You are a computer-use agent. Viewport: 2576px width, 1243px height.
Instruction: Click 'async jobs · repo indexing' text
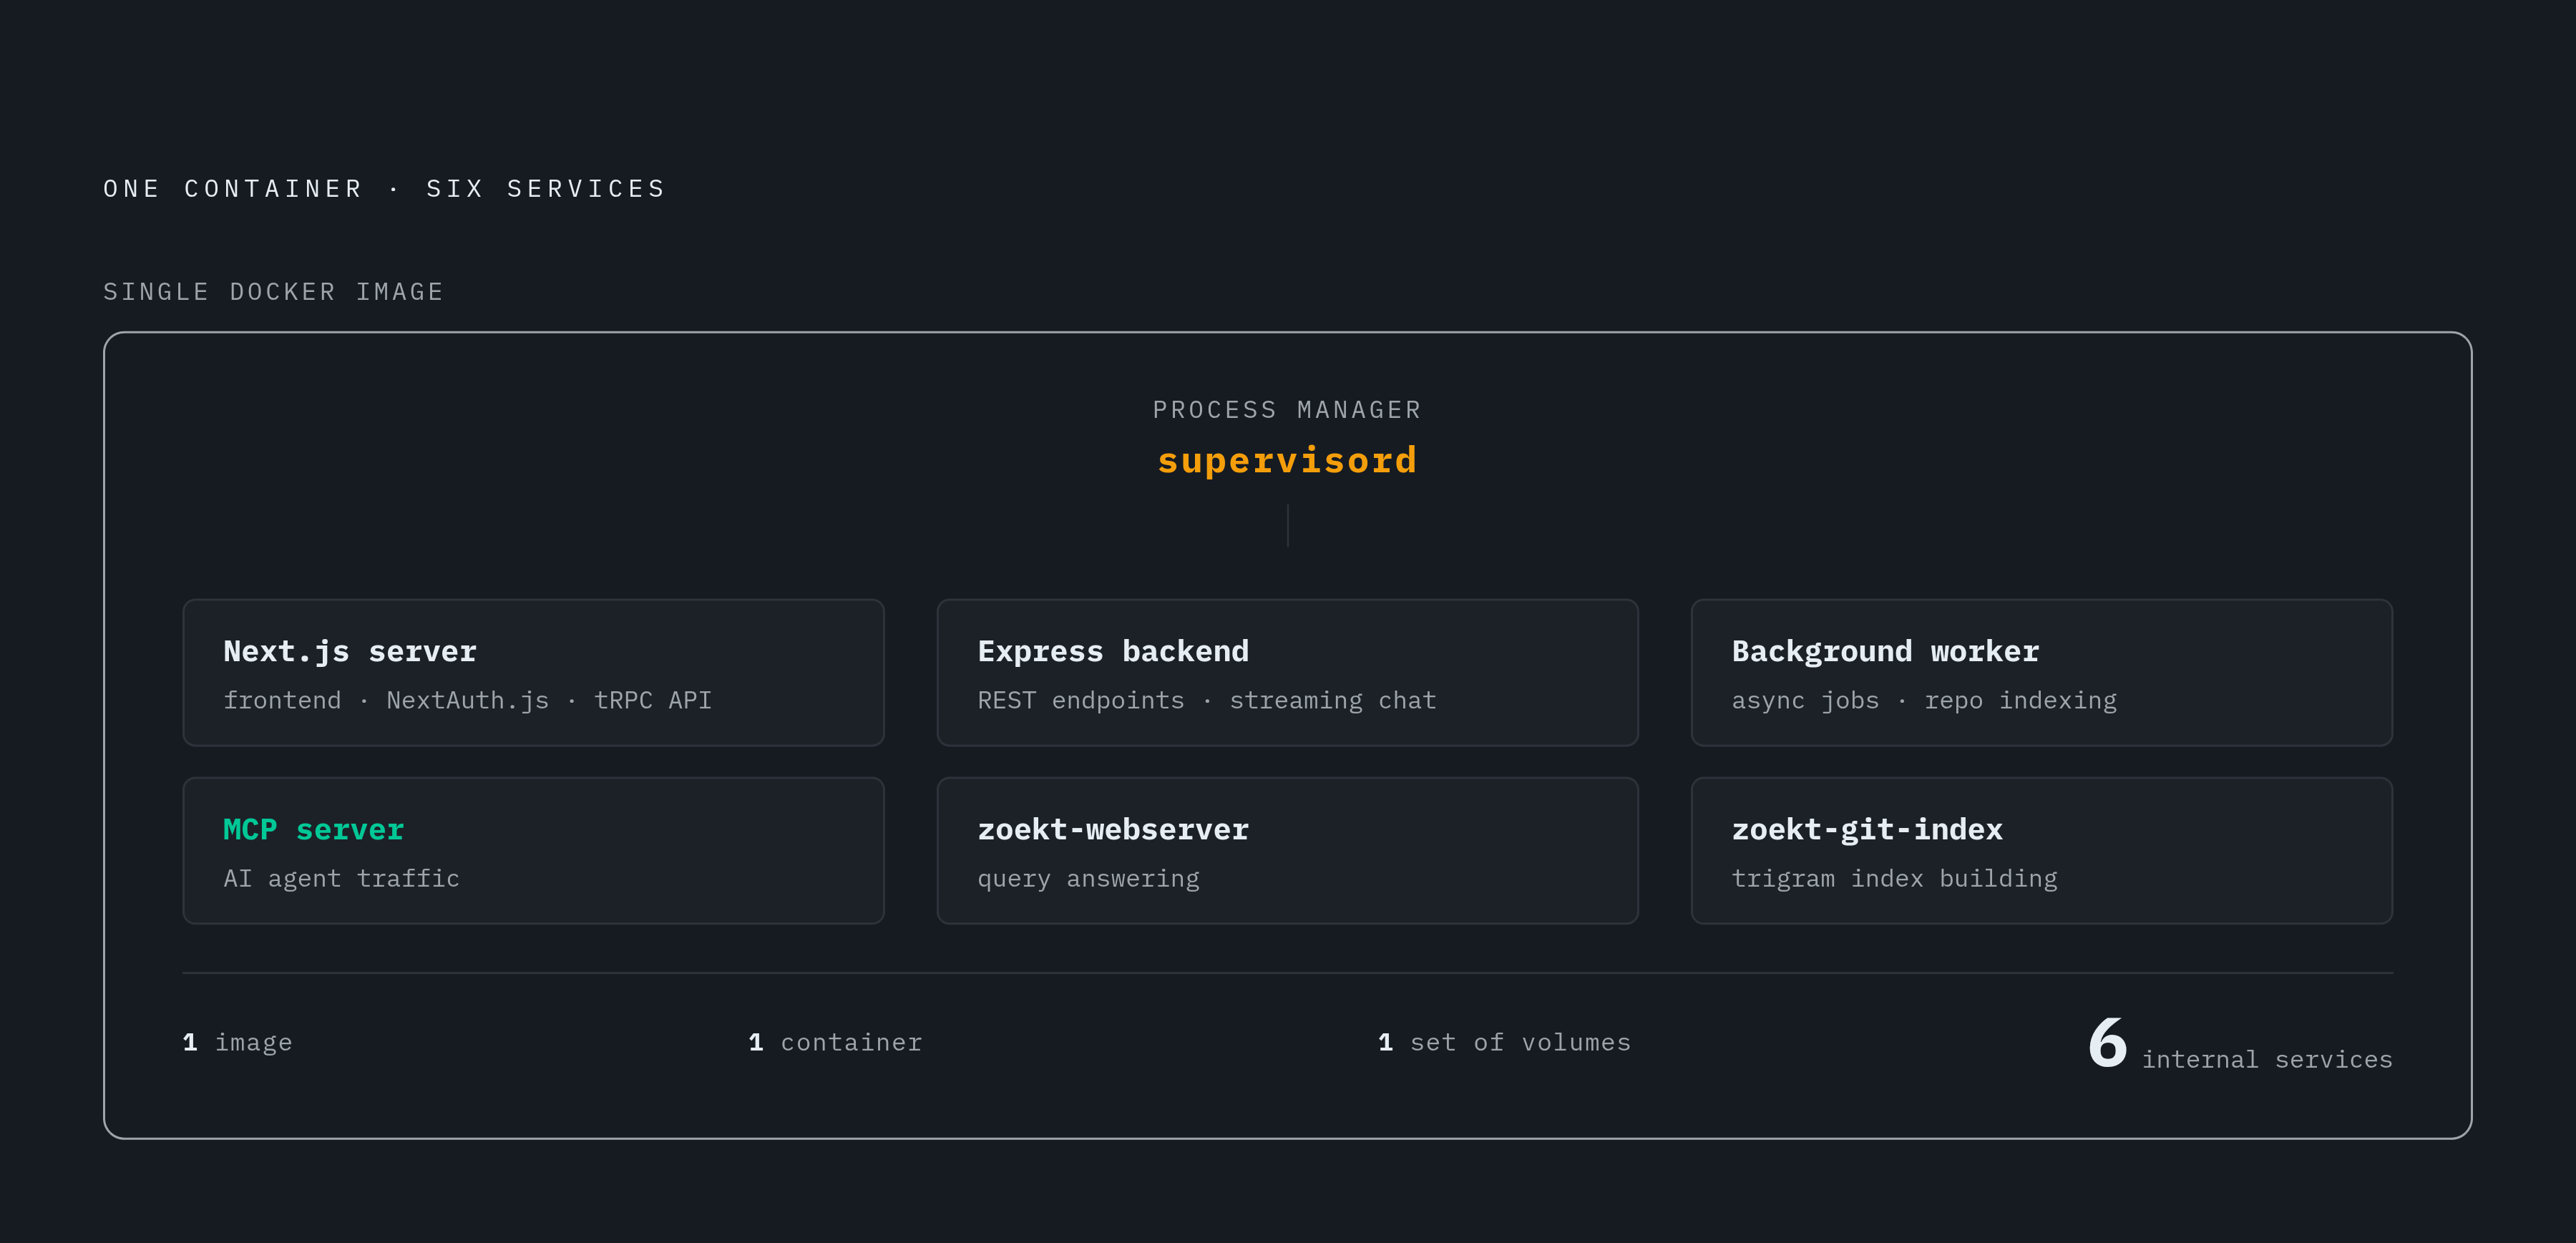(x=1924, y=700)
